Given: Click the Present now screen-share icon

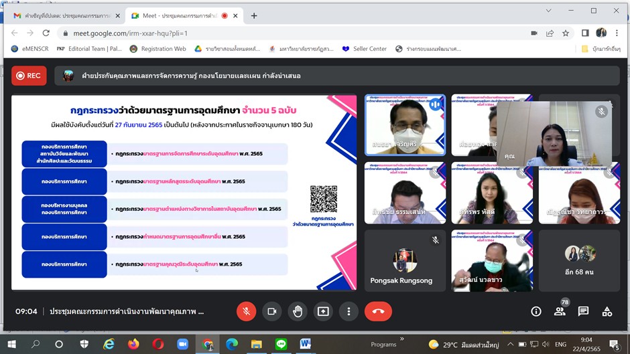Looking at the screenshot, I should point(323,311).
